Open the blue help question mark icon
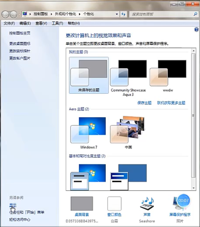Image resolution: width=200 pixels, height=227 pixels. pos(196,29)
